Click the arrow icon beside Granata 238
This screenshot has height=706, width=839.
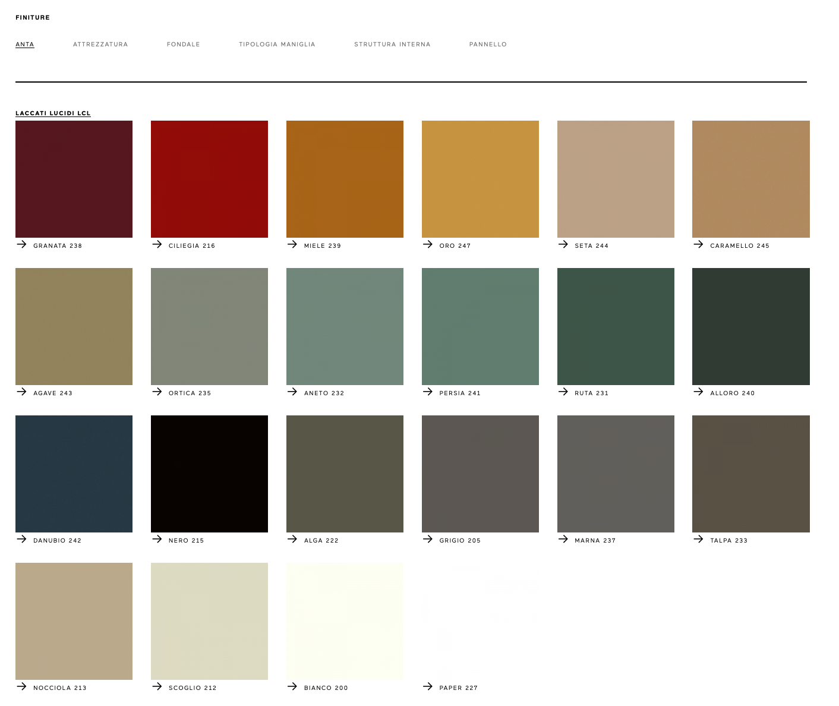pos(22,244)
